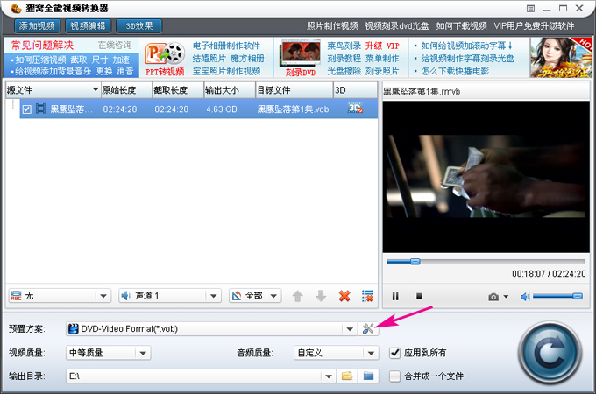Viewport: 596px width, 394px height.
Task: Expand 源文件 column header arrow
Action: pyautogui.click(x=96, y=89)
